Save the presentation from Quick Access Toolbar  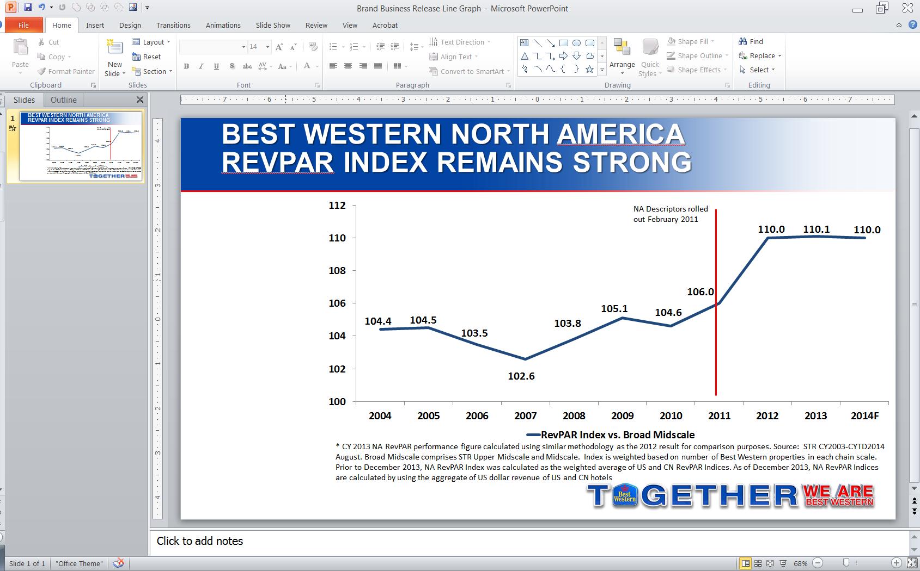pyautogui.click(x=27, y=8)
